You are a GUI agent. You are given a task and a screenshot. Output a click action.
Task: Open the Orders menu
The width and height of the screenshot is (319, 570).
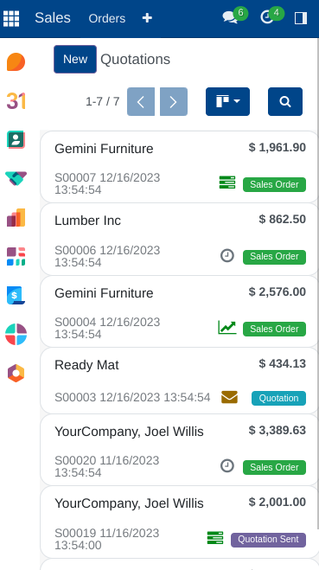107,18
